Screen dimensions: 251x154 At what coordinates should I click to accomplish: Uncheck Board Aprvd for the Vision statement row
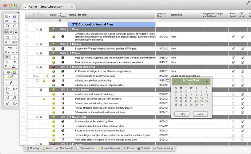[233, 37]
